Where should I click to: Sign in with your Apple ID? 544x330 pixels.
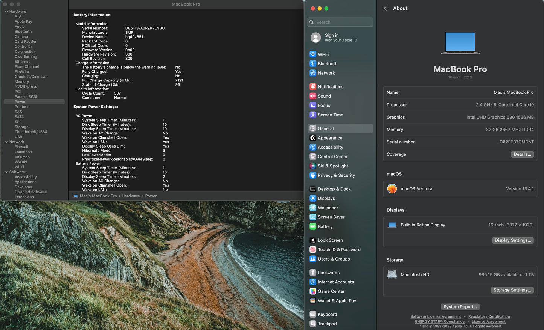tap(340, 38)
